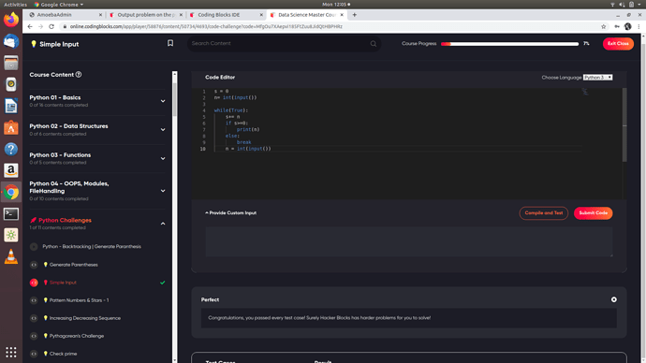Dismiss the Perfect result panel

(614, 299)
